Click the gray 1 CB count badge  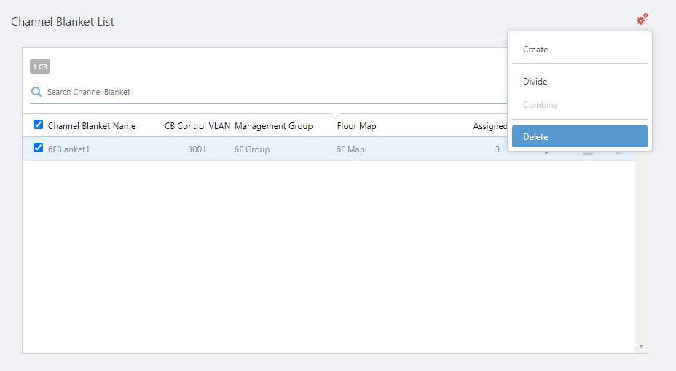[x=40, y=67]
